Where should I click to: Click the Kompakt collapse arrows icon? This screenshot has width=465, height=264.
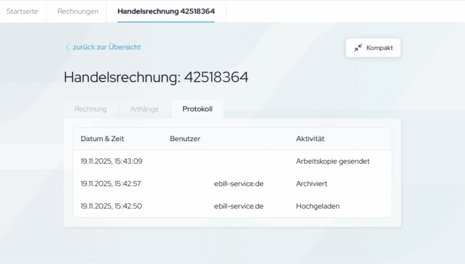358,47
